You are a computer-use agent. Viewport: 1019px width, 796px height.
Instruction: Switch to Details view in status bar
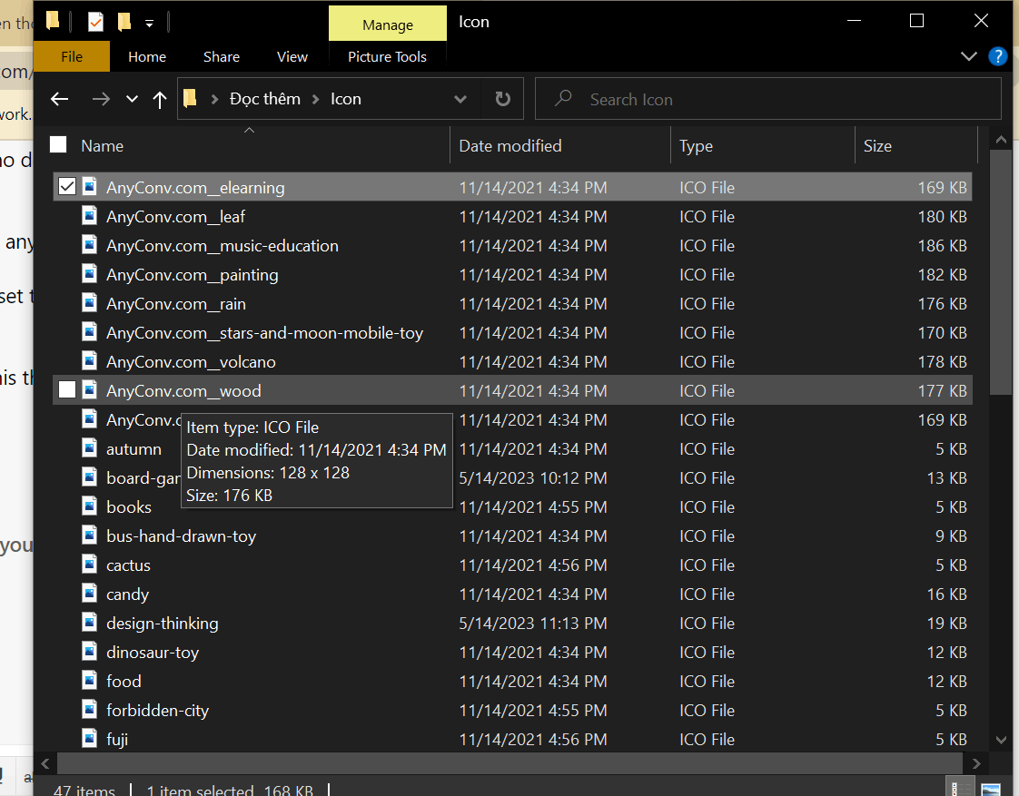tap(961, 788)
